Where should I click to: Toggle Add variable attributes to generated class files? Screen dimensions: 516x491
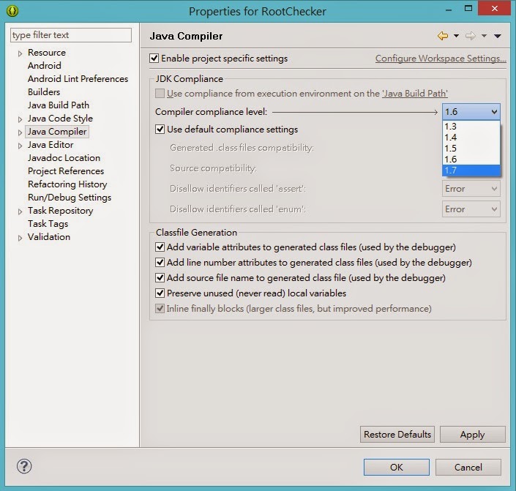click(160, 247)
